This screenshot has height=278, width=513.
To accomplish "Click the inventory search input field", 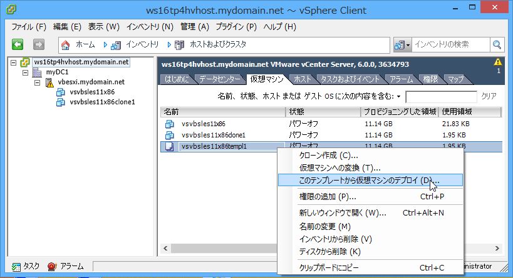I will 450,45.
